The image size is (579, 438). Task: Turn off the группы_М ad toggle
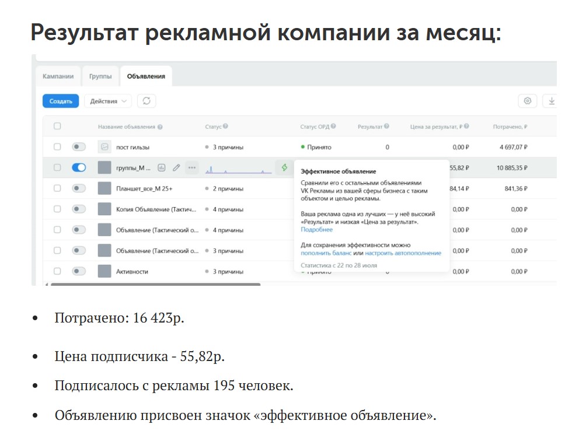point(79,167)
